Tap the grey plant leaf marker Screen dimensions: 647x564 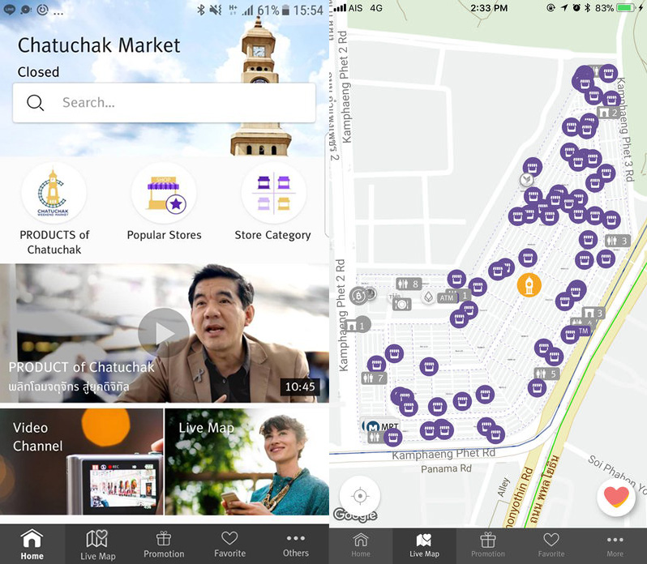tap(526, 180)
